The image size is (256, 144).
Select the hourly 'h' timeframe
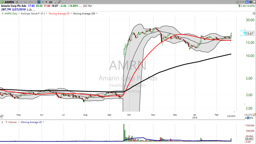click(35, 2)
